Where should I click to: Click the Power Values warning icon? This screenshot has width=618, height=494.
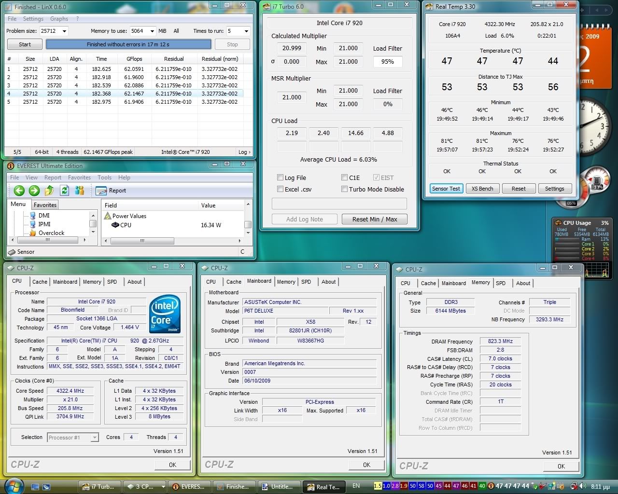coord(108,216)
